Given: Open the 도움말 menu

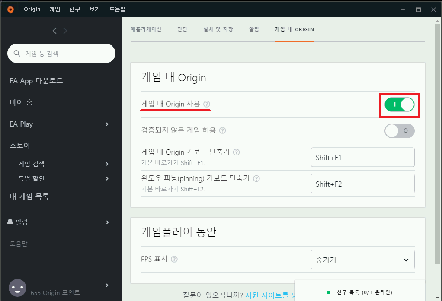Looking at the screenshot, I should pyautogui.click(x=117, y=10).
